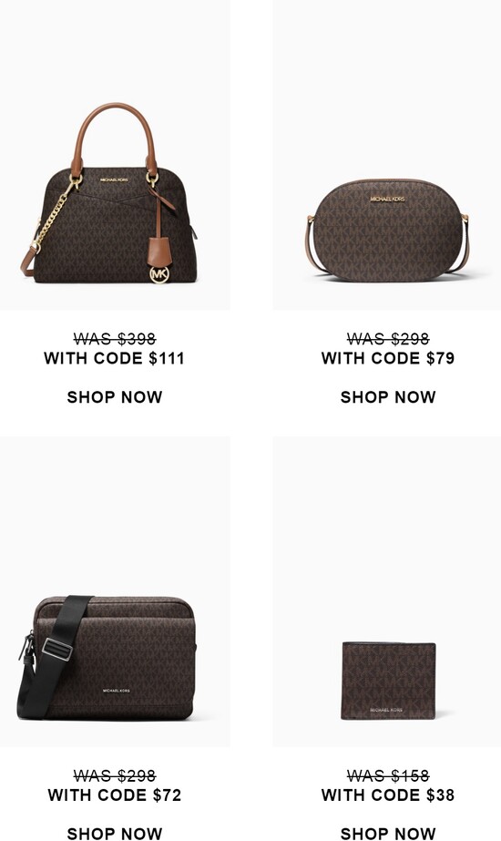Click the crossed-out 'Was $158' price
The image size is (501, 841).
388,775
